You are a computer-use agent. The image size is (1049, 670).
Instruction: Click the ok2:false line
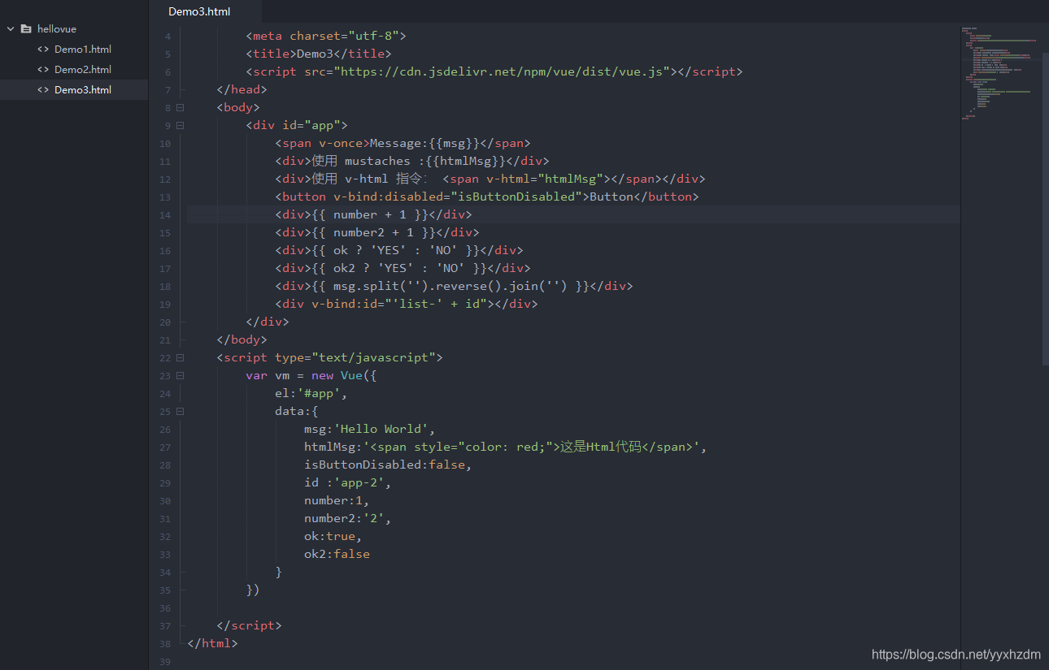pyautogui.click(x=337, y=554)
